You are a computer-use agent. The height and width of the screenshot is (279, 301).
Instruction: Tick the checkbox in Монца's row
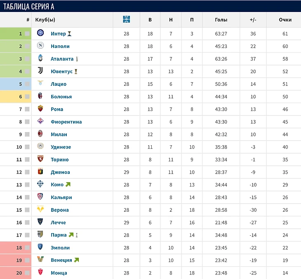[x=27, y=273]
